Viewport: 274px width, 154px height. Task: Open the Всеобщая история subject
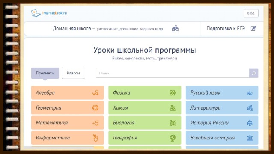(222, 138)
